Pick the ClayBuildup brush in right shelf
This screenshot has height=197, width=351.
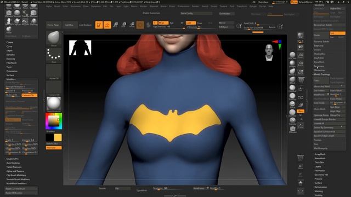[x=292, y=88]
